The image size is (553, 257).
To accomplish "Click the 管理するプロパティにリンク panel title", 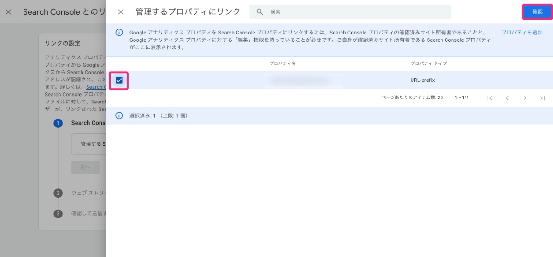I will (x=188, y=12).
